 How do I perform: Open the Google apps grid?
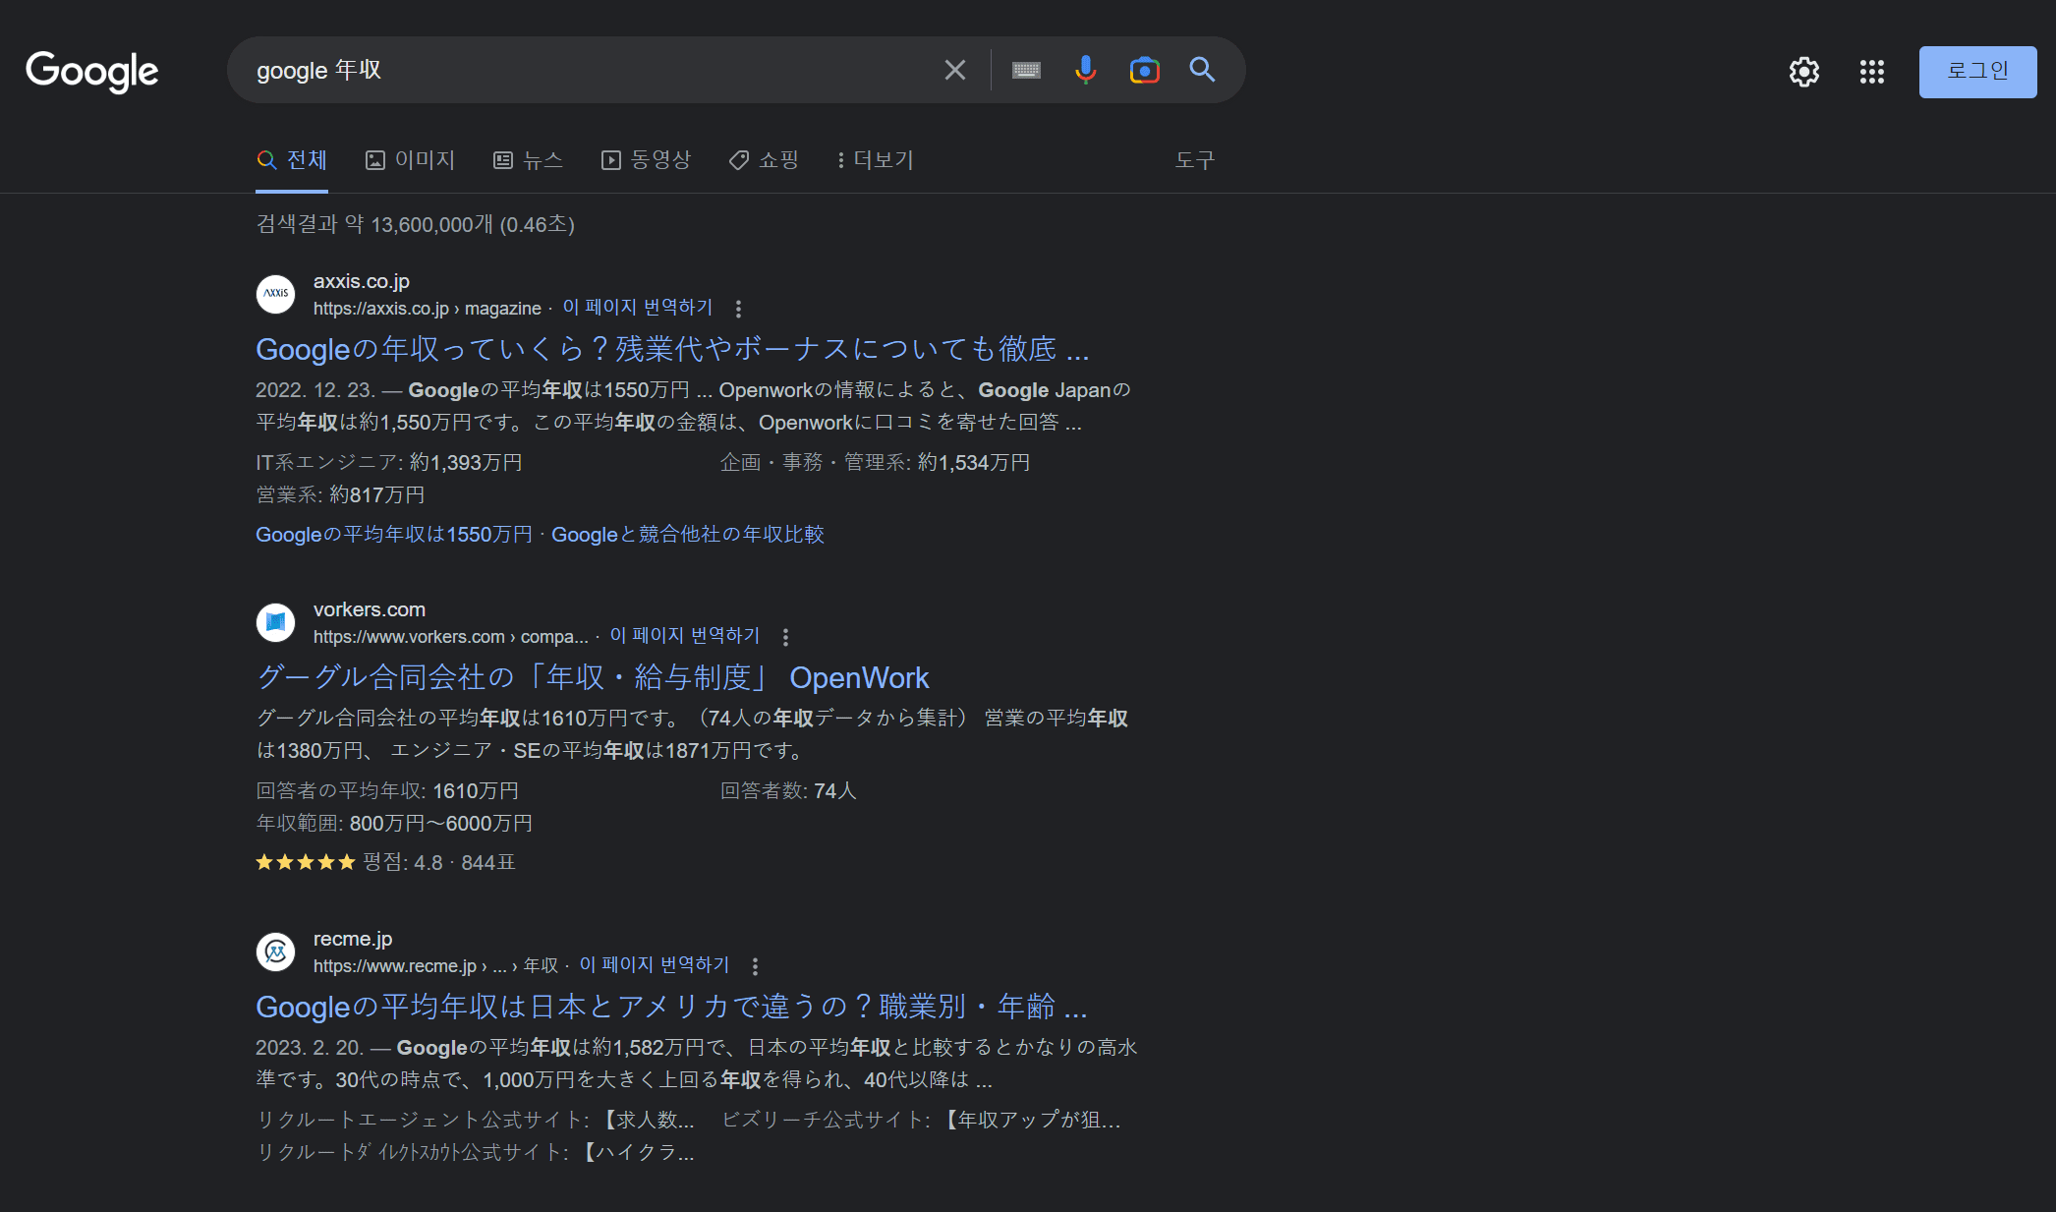tap(1871, 72)
